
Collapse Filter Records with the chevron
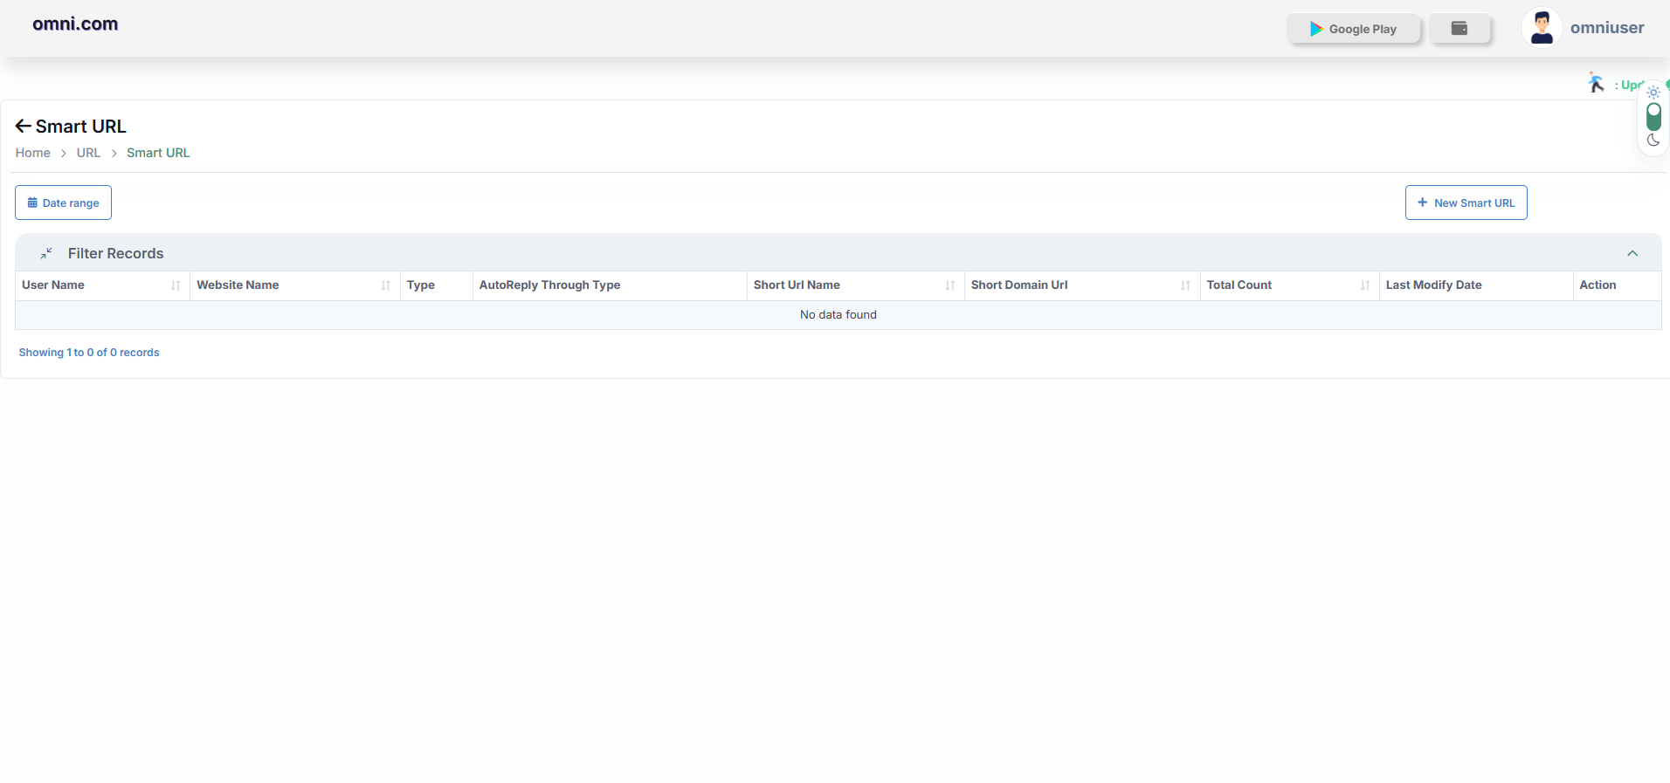pyautogui.click(x=1632, y=253)
